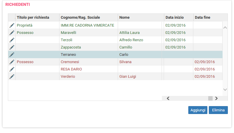Click the horizontal scrollbar thumb

pyautogui.click(x=210, y=98)
